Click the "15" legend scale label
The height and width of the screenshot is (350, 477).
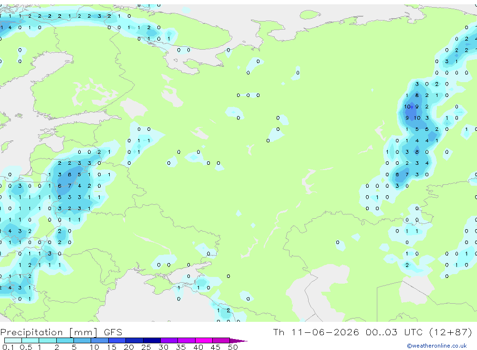tap(112, 347)
